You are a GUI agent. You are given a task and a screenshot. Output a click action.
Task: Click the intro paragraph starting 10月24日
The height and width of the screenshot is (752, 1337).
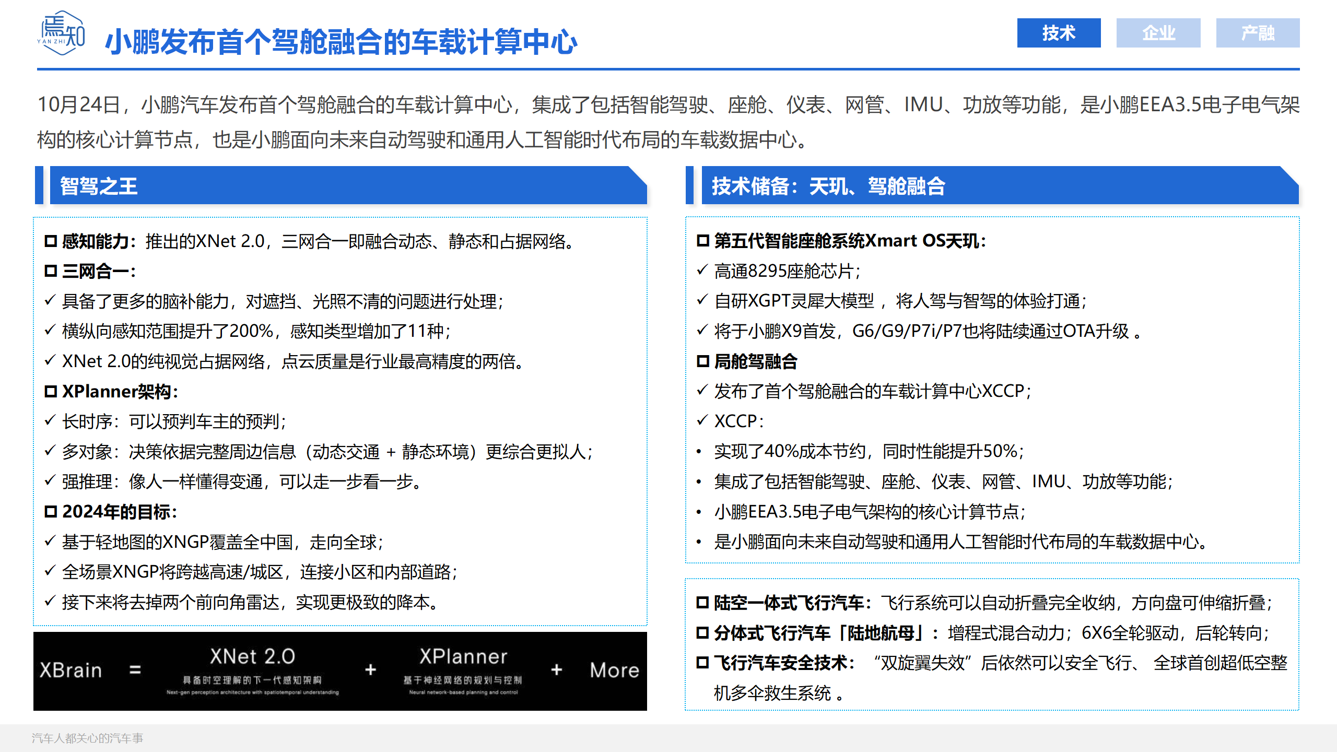pyautogui.click(x=668, y=122)
